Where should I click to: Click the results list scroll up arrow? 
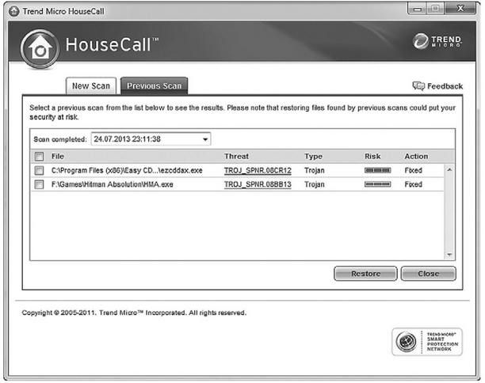click(x=449, y=170)
